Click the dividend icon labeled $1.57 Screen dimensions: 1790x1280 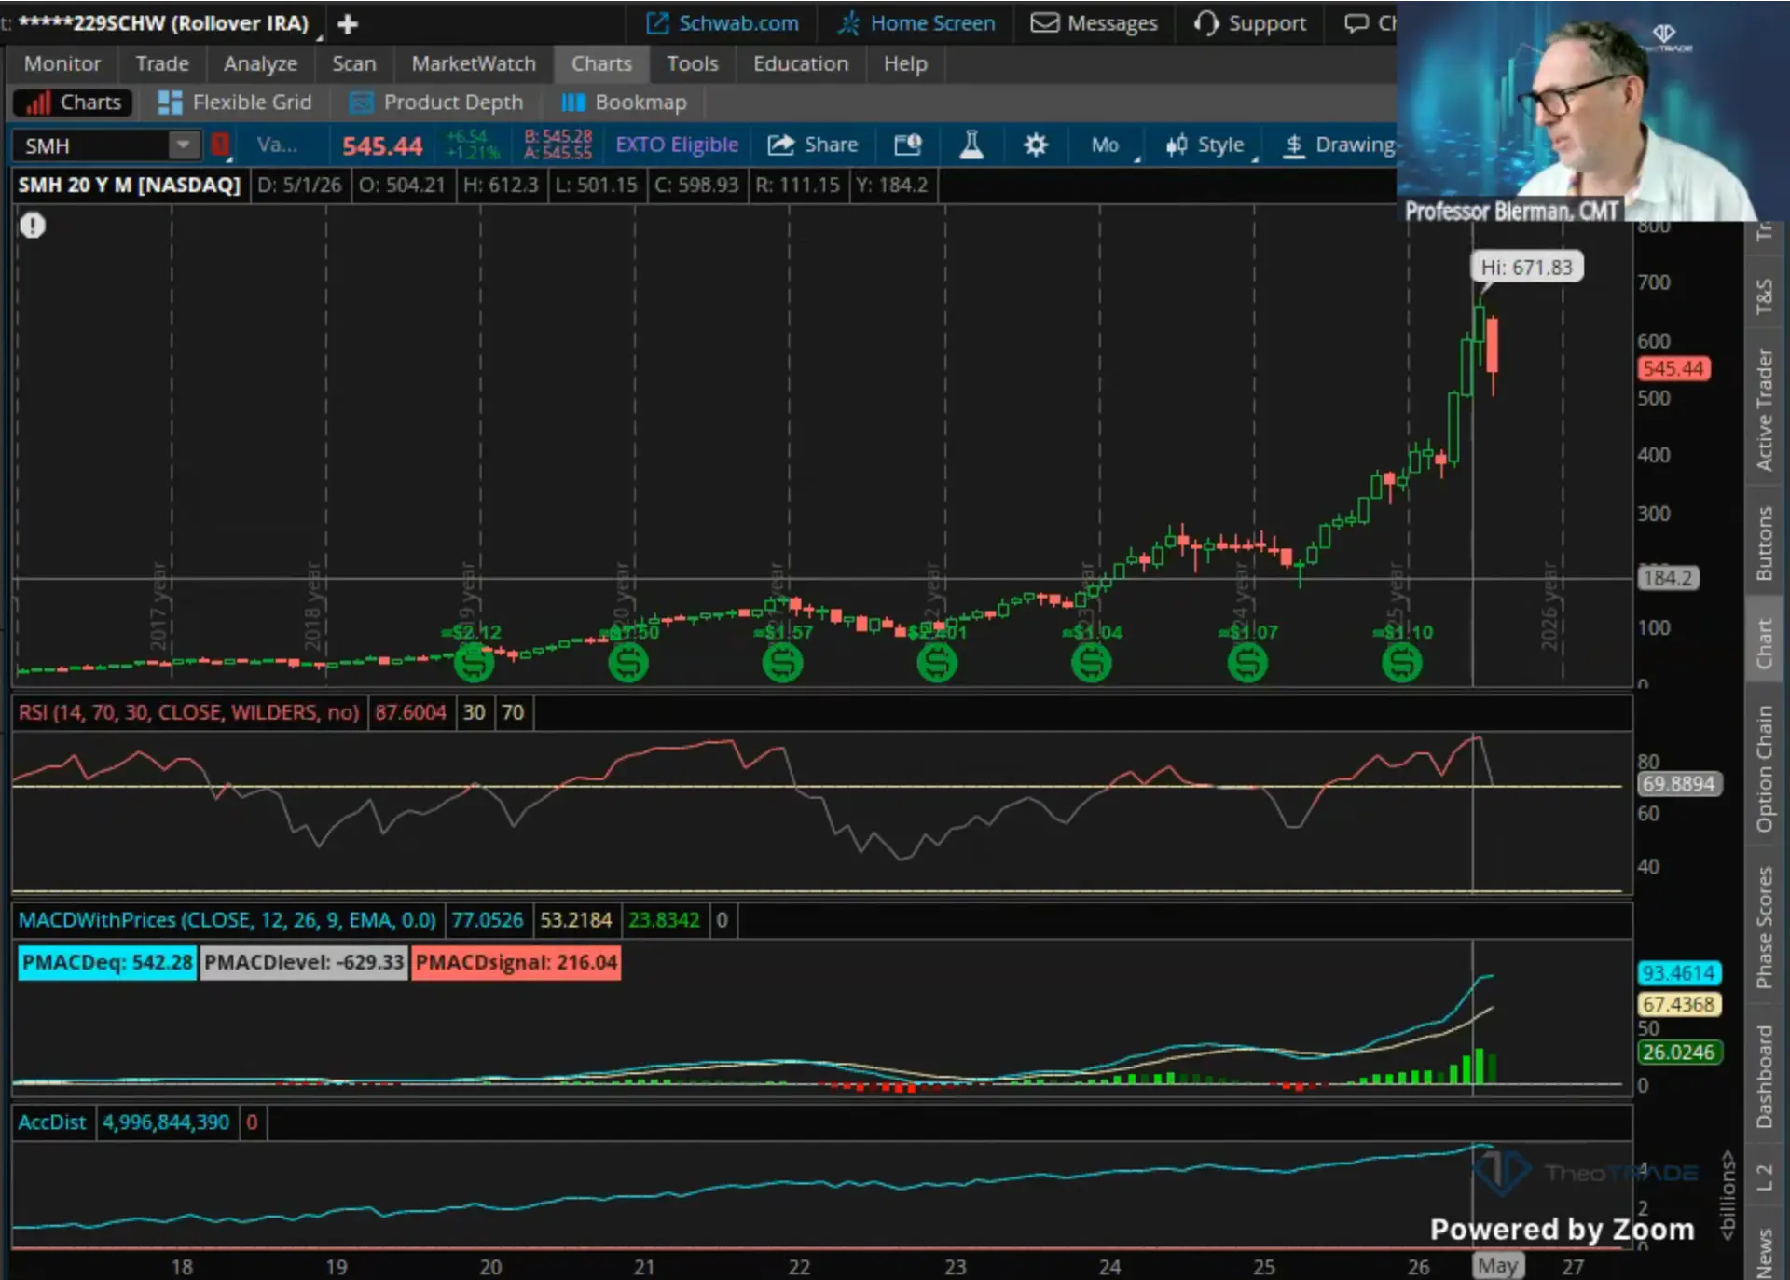pyautogui.click(x=782, y=663)
